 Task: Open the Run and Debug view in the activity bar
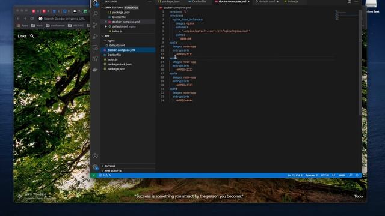[x=95, y=36]
